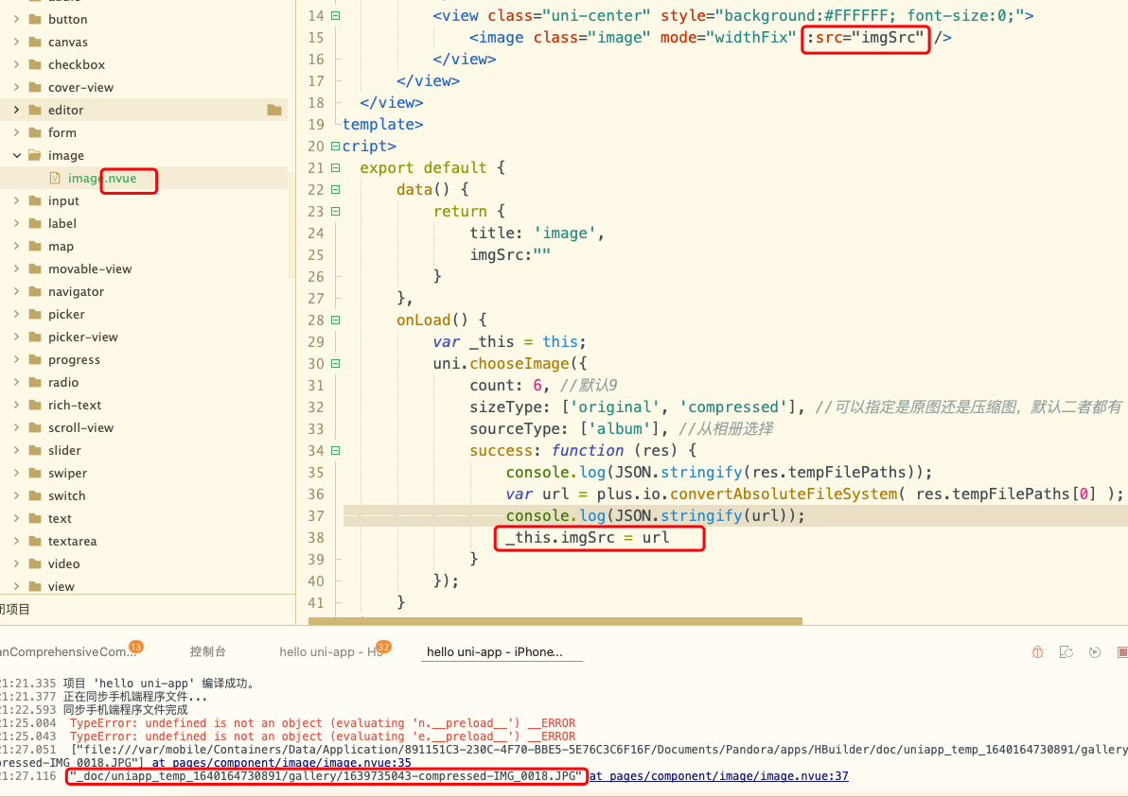This screenshot has height=797, width=1128.
Task: Click the canvas folder icon
Action: [34, 43]
